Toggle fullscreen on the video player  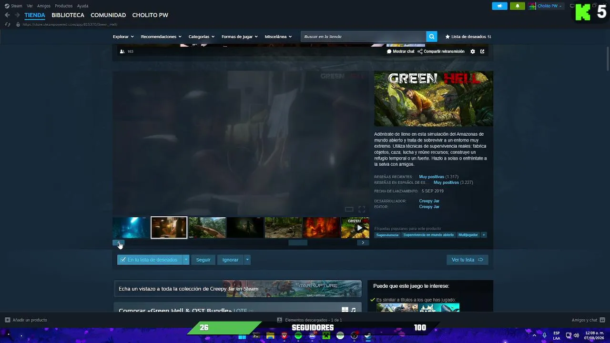(x=362, y=209)
